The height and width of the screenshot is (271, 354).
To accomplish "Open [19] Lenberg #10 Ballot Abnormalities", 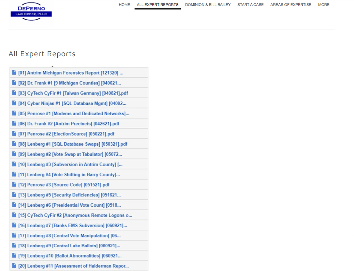I will point(70,256).
